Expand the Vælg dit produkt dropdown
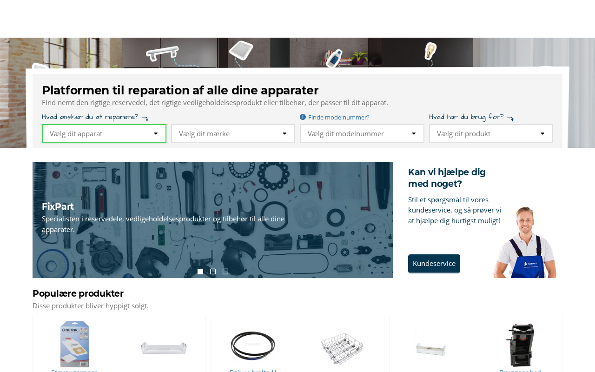Screen dimensions: 595x372 [x=491, y=134]
